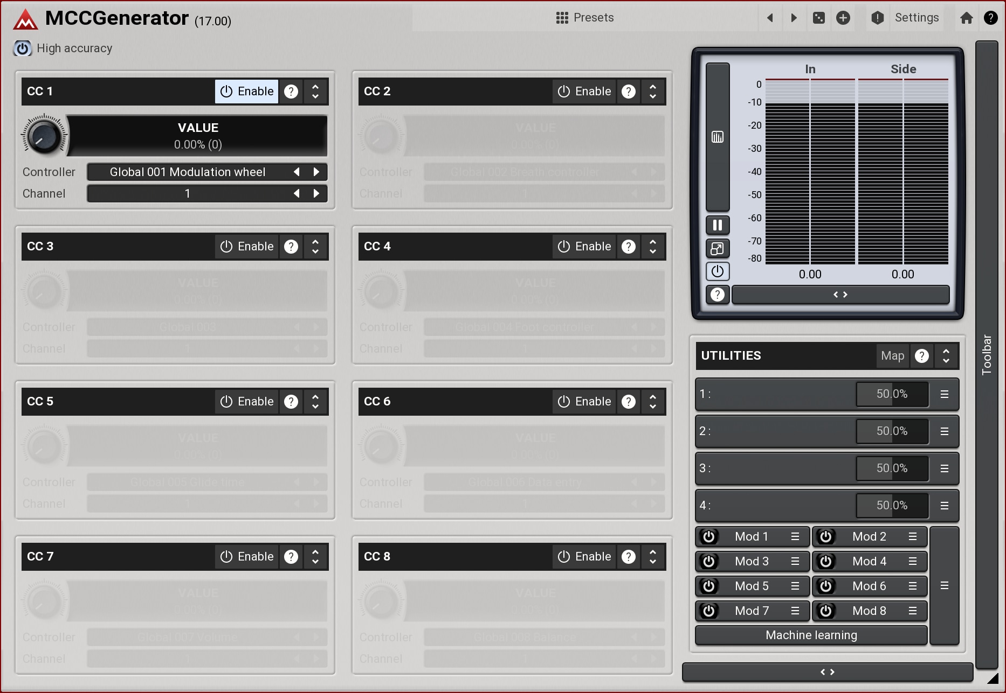This screenshot has height=693, width=1006.
Task: Load the previous preset arrow
Action: pos(770,18)
